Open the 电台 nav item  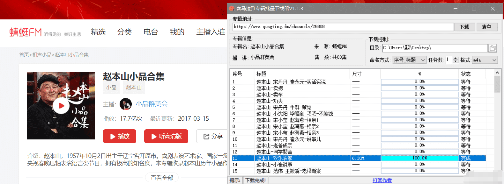point(151,32)
